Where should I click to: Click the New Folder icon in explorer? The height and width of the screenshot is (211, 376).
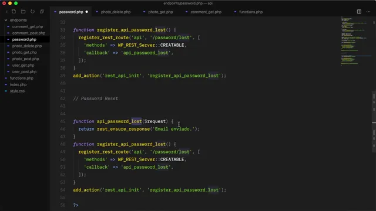tap(23, 12)
